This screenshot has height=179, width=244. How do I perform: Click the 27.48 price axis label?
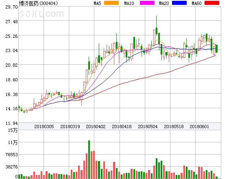pyautogui.click(x=12, y=22)
